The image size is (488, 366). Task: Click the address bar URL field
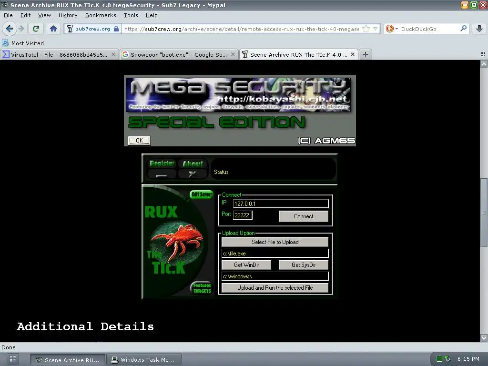click(241, 29)
